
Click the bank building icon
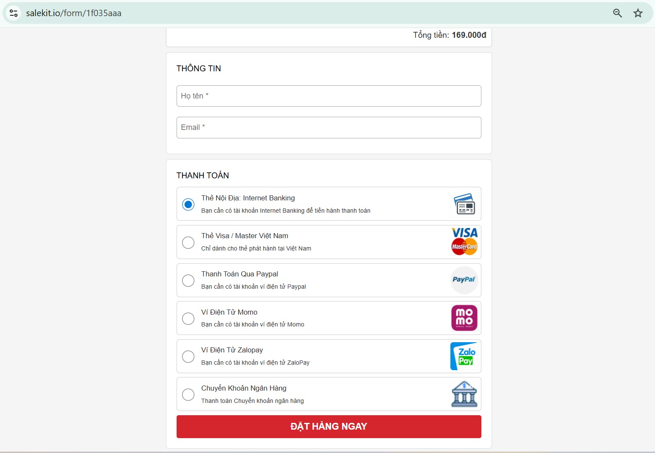coord(464,394)
